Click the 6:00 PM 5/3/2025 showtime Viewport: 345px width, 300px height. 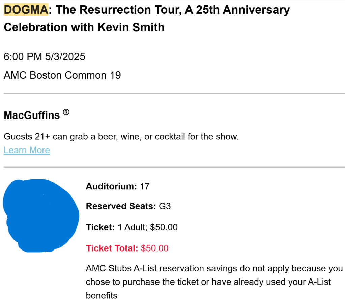coord(45,56)
